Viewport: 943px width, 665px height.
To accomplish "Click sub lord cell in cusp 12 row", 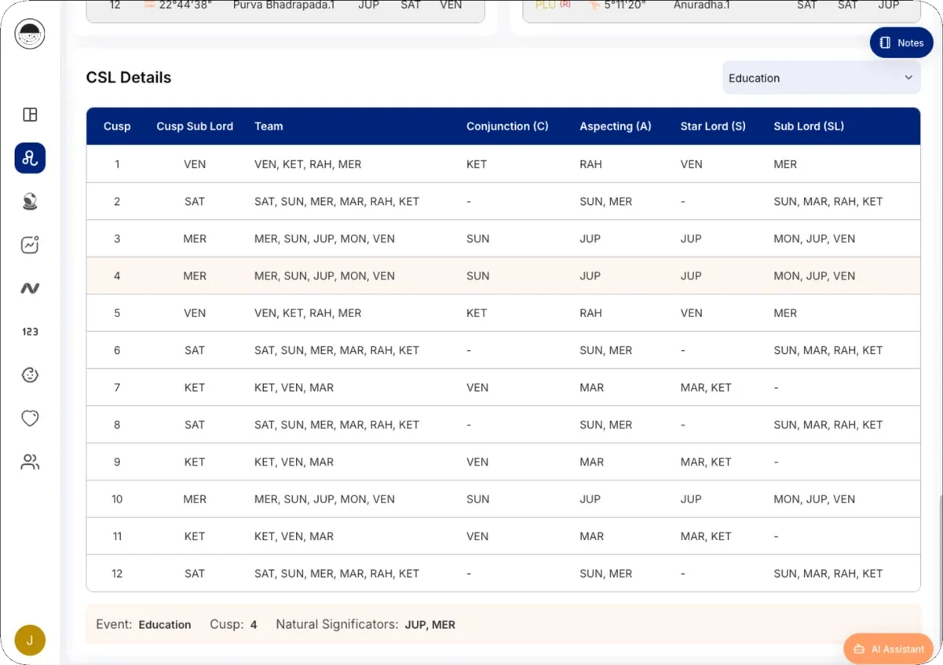I will (828, 574).
